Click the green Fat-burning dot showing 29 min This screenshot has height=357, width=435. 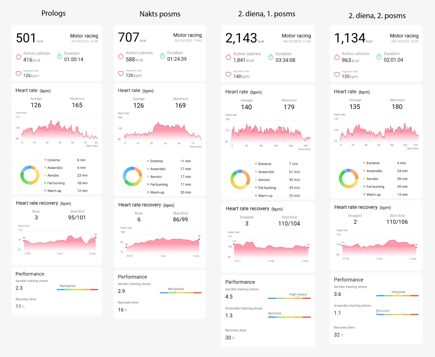point(256,188)
